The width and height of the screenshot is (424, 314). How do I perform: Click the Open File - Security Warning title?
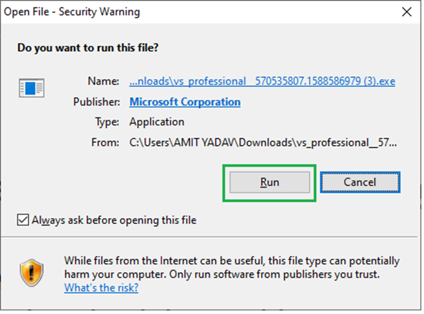pyautogui.click(x=72, y=12)
